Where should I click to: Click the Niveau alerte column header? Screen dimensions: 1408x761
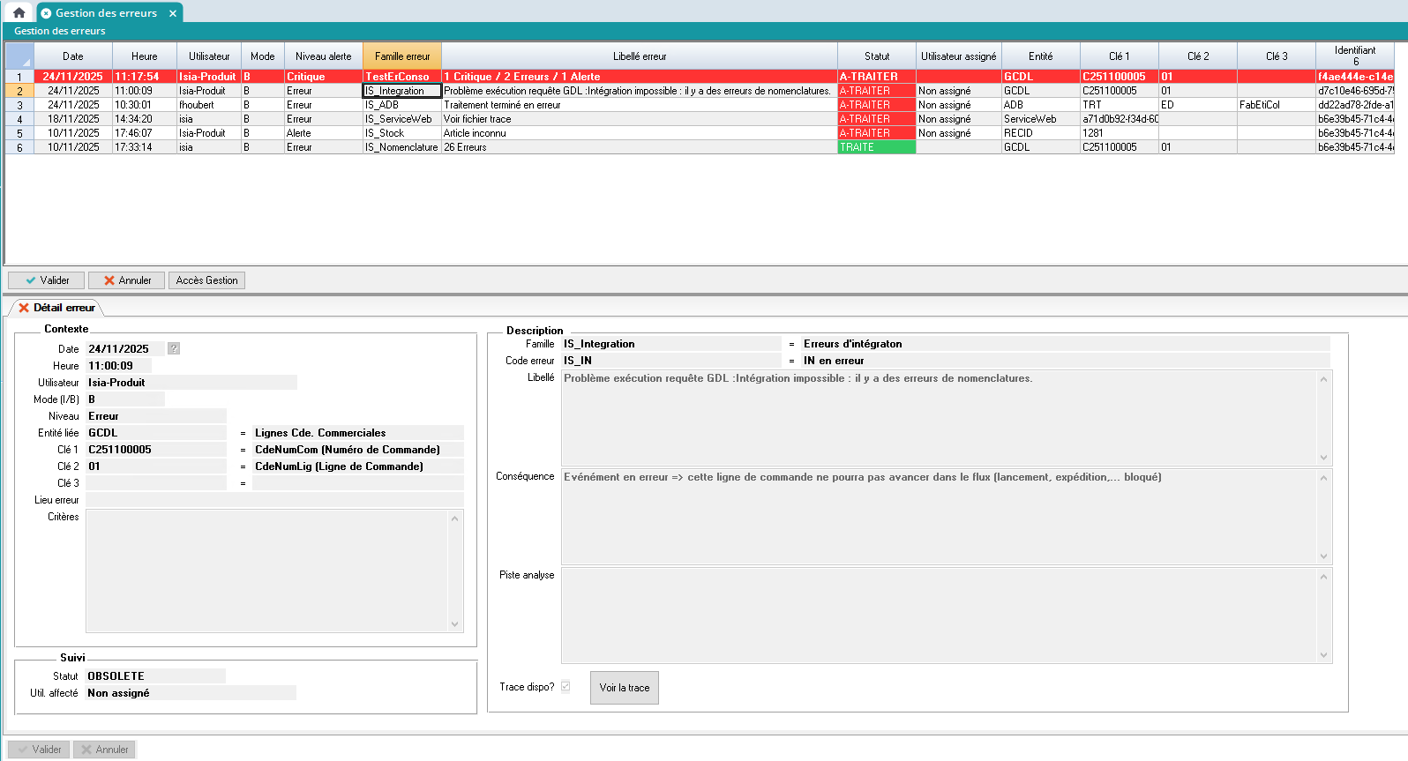pos(323,56)
